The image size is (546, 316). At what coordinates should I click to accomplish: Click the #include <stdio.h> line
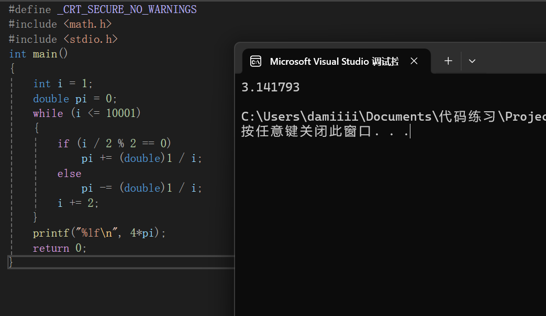click(63, 39)
